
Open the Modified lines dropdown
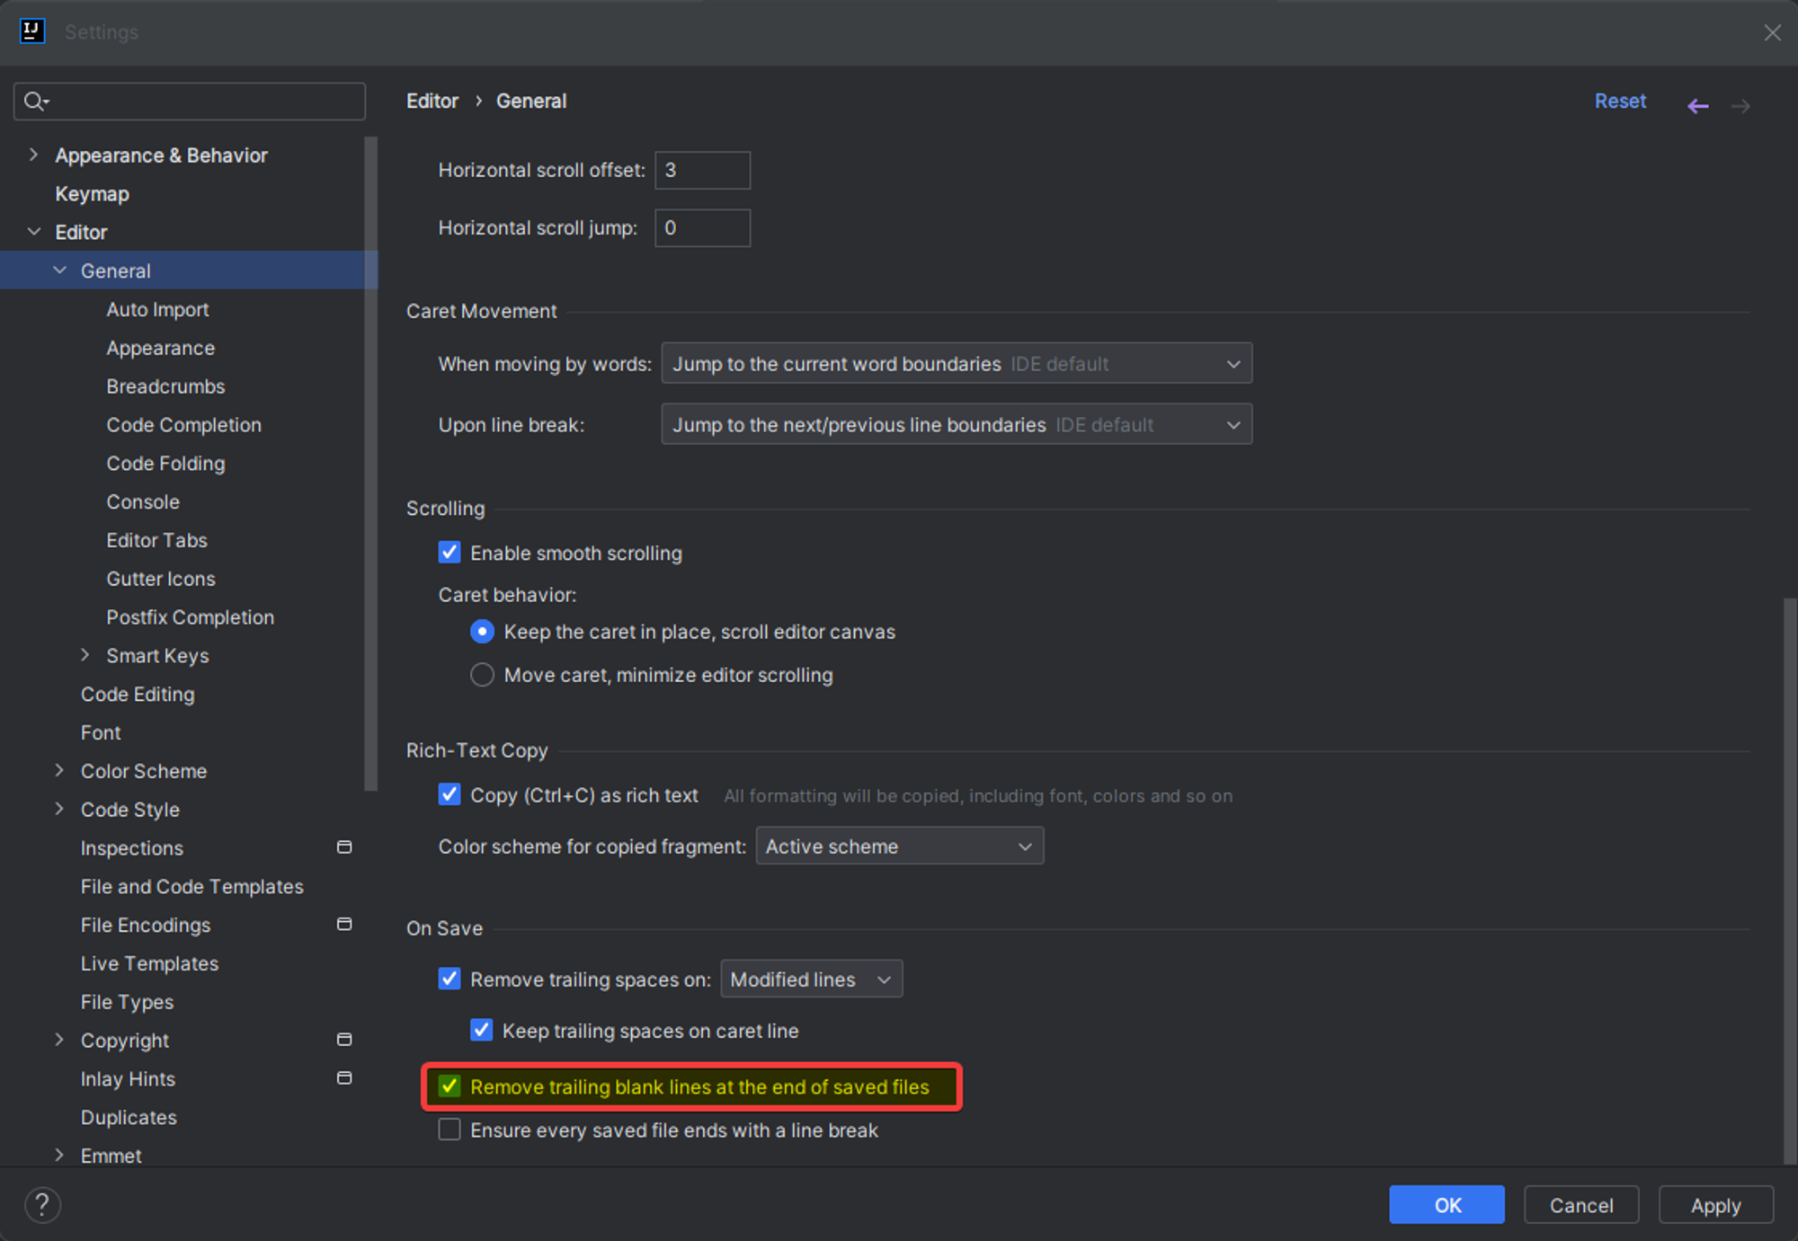point(812,979)
